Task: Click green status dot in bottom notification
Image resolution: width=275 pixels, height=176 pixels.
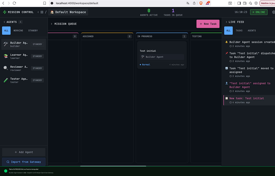Action: pos(6,171)
